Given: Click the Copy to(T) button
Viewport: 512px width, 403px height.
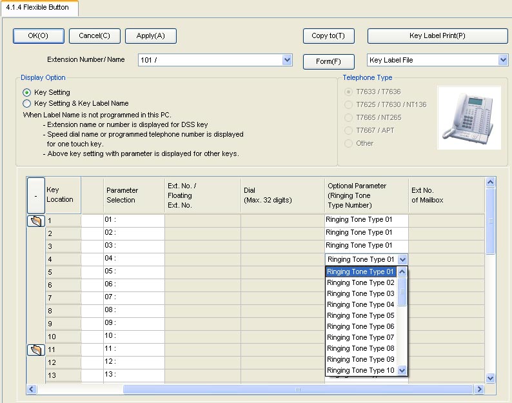Looking at the screenshot, I should click(x=328, y=36).
